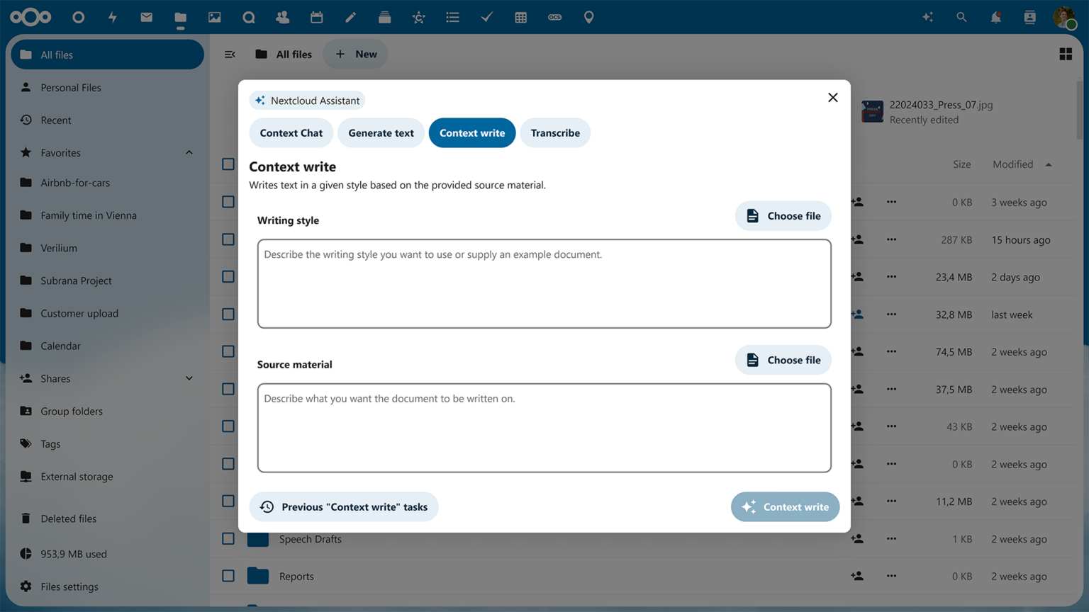The height and width of the screenshot is (612, 1089).
Task: Open the OCS app icon in top bar
Action: (x=554, y=17)
